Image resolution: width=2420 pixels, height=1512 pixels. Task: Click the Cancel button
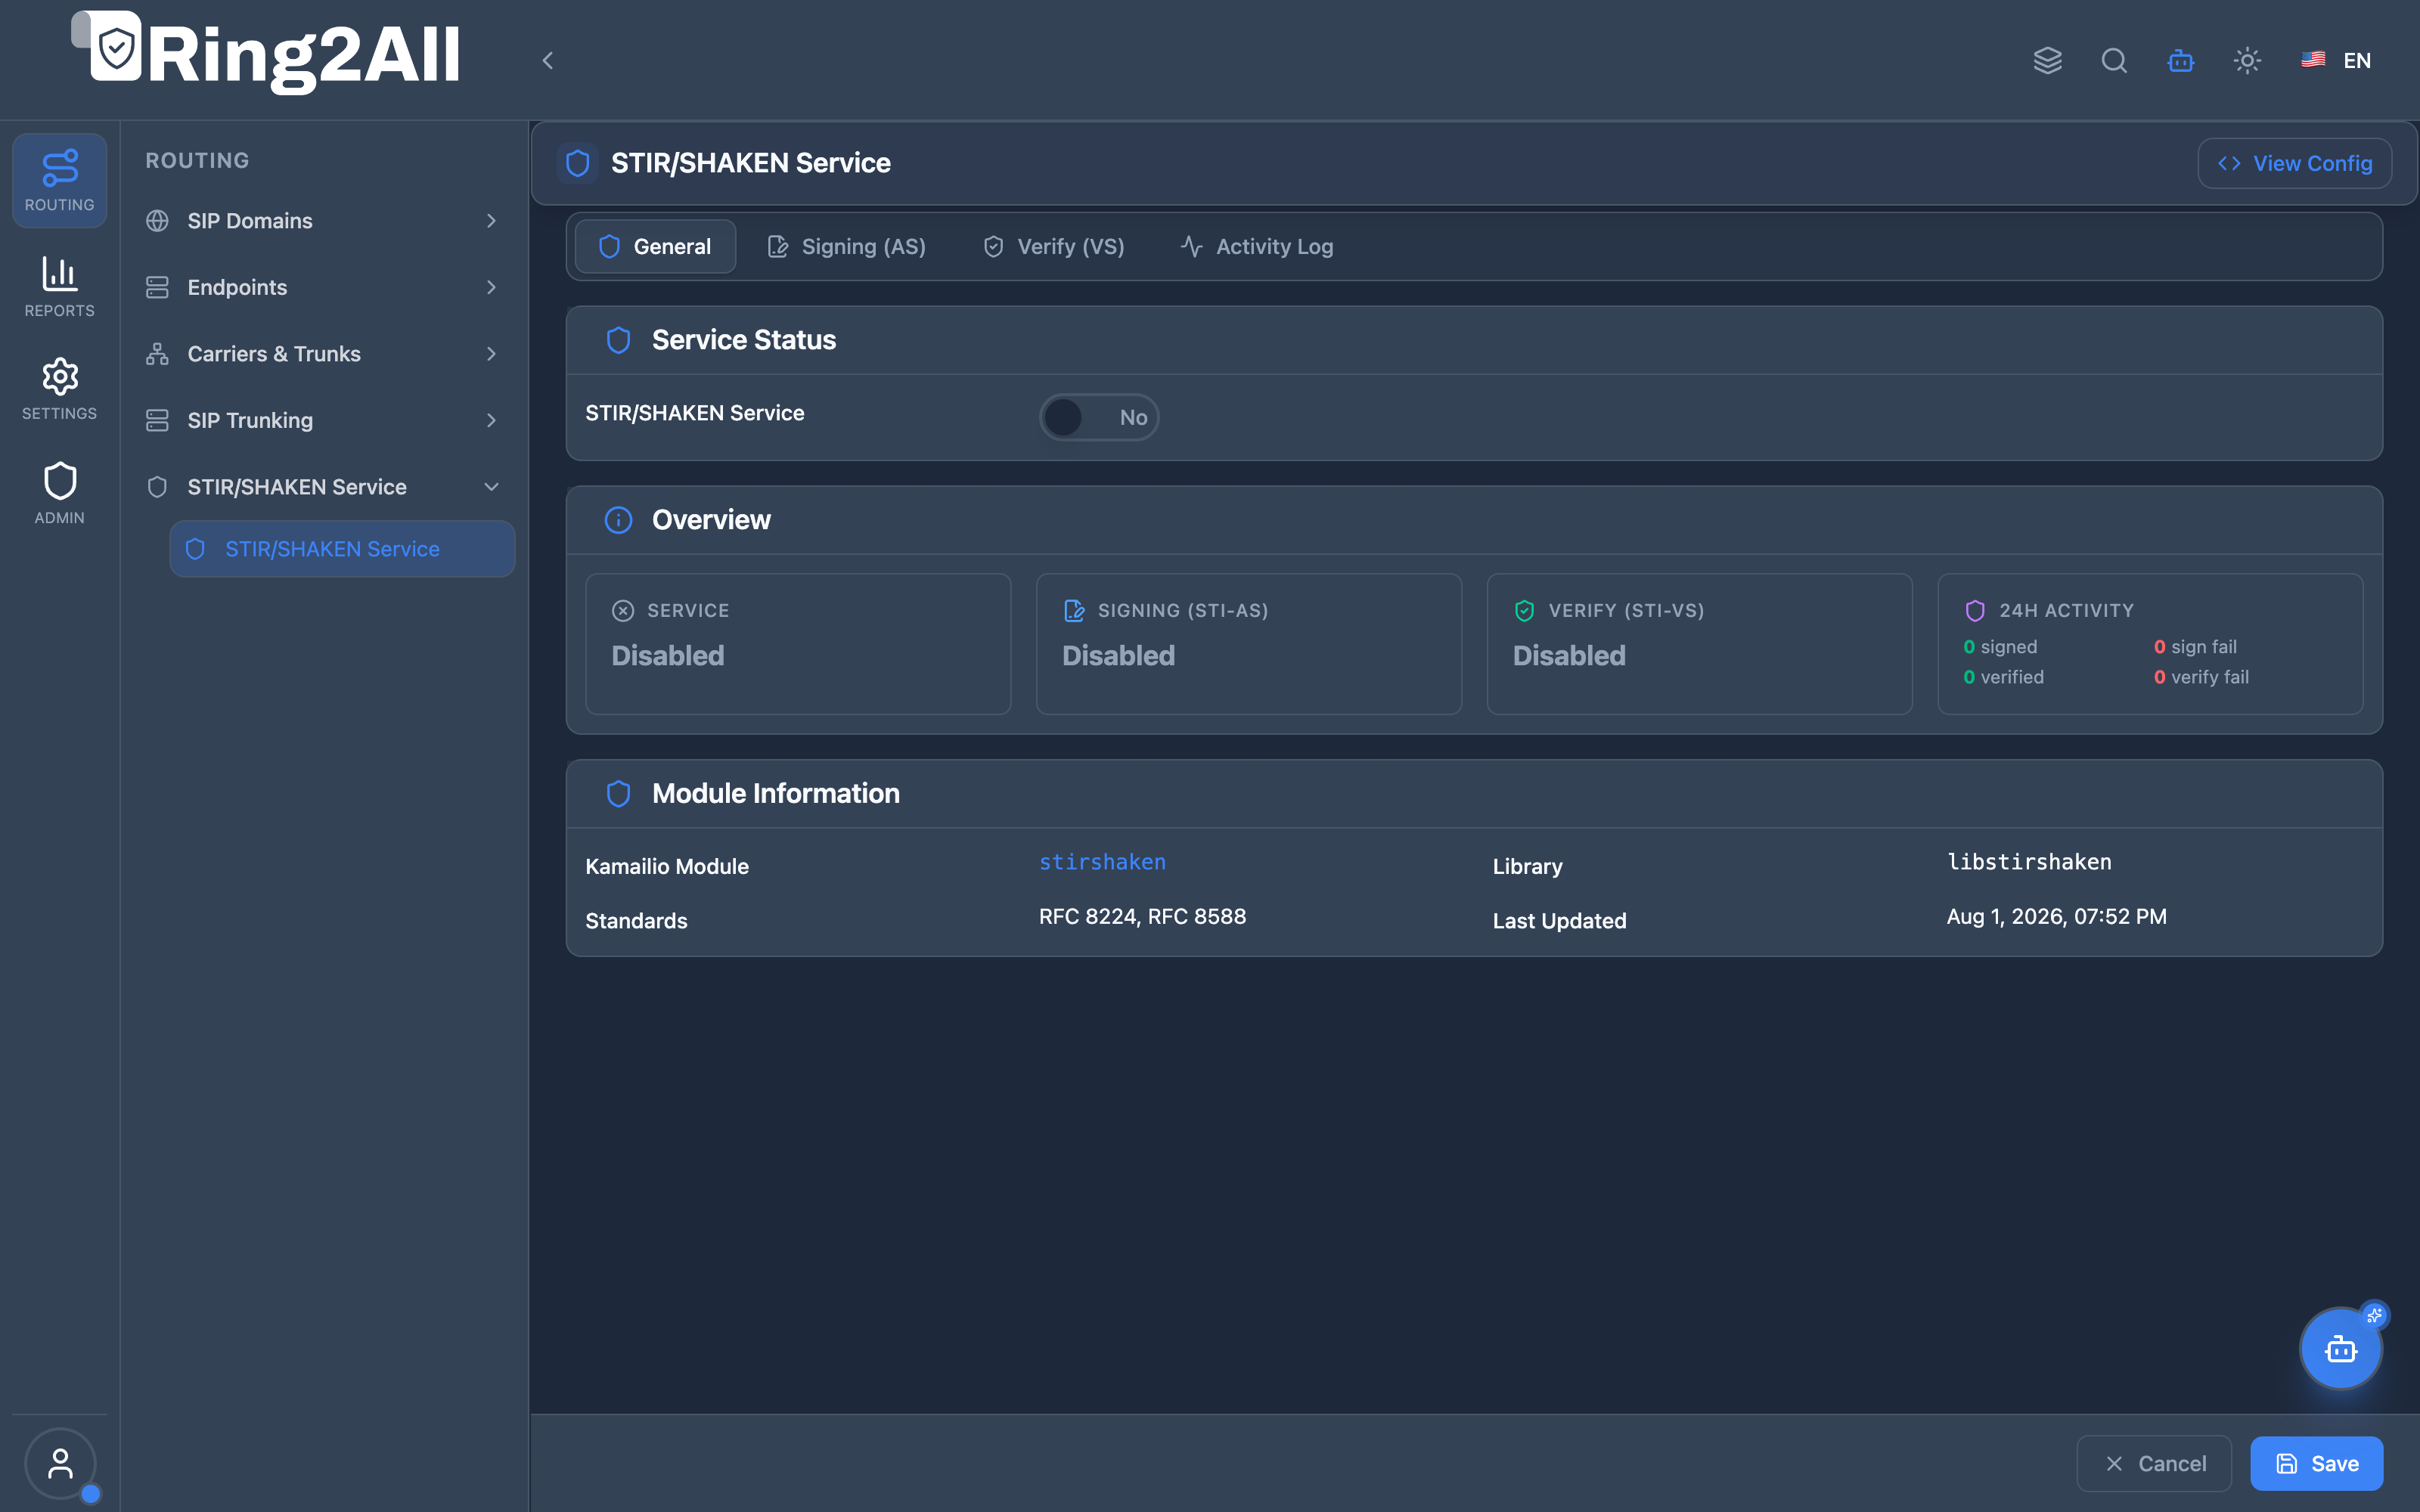pos(2154,1463)
